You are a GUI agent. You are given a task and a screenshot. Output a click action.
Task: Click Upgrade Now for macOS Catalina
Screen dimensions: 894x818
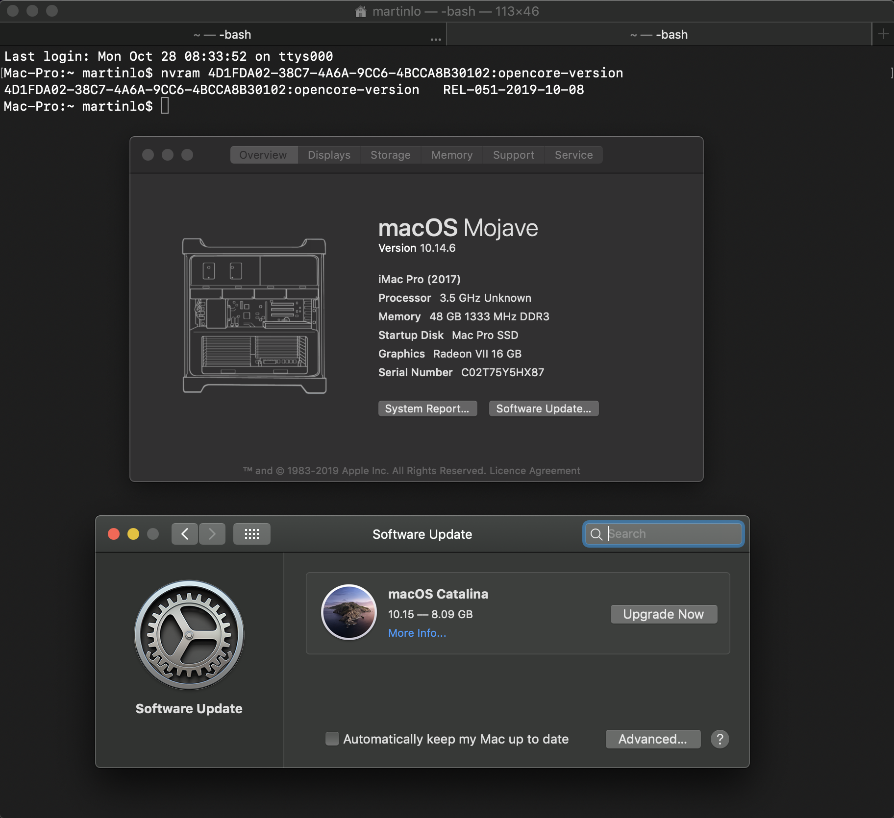664,614
